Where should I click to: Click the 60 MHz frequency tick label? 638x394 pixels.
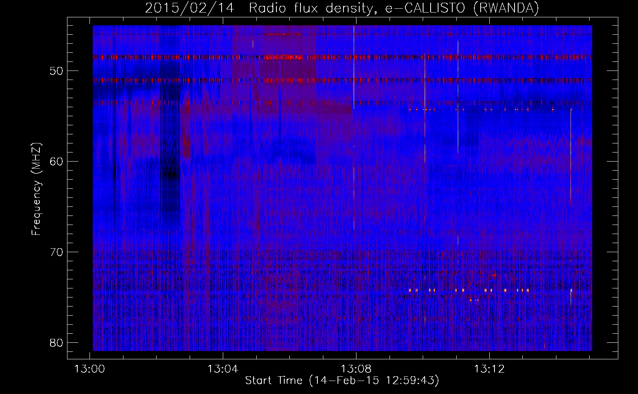[x=56, y=162]
